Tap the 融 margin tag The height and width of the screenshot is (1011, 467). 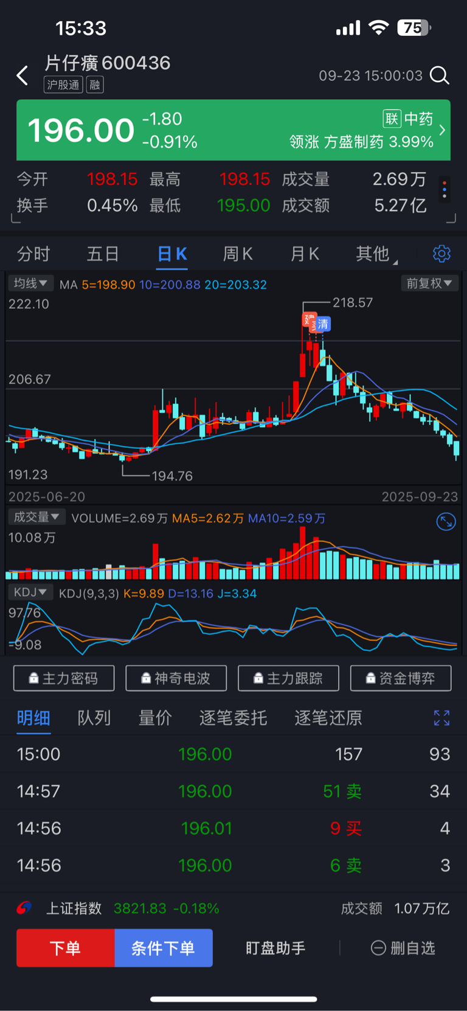click(x=95, y=85)
